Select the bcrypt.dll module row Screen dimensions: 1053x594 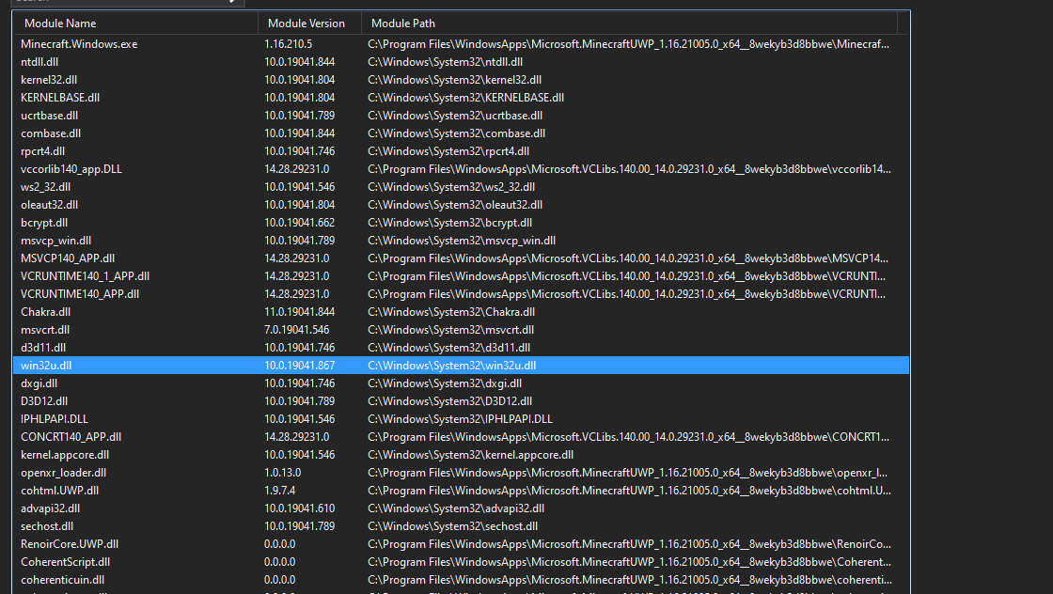44,223
